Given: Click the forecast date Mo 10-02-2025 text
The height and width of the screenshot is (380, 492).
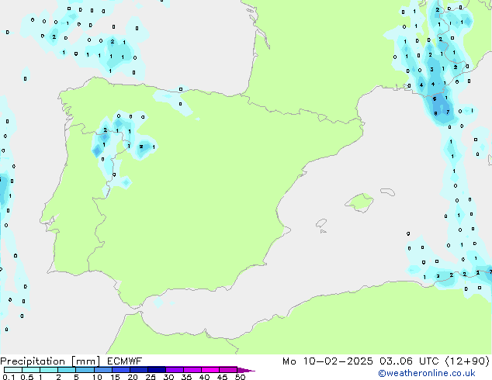Looking at the screenshot, I should [327, 361].
